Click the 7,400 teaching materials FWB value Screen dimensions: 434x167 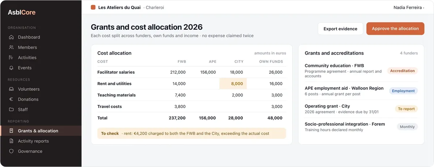click(x=180, y=95)
